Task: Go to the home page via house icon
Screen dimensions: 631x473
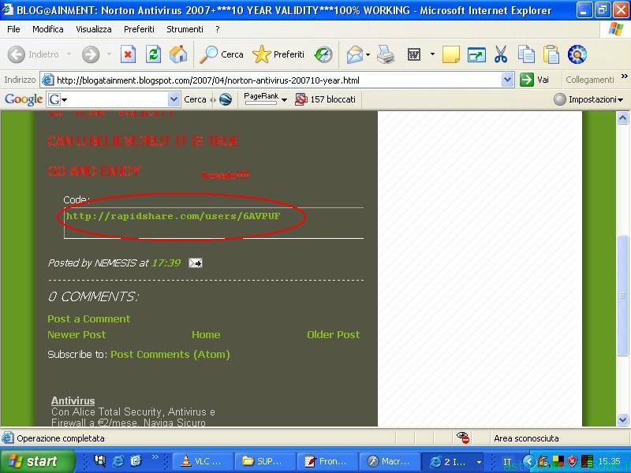Action: tap(178, 54)
